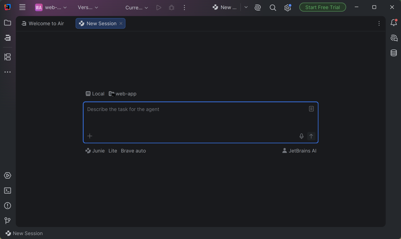Click the Run button in toolbar
401x239 pixels.
click(x=159, y=8)
